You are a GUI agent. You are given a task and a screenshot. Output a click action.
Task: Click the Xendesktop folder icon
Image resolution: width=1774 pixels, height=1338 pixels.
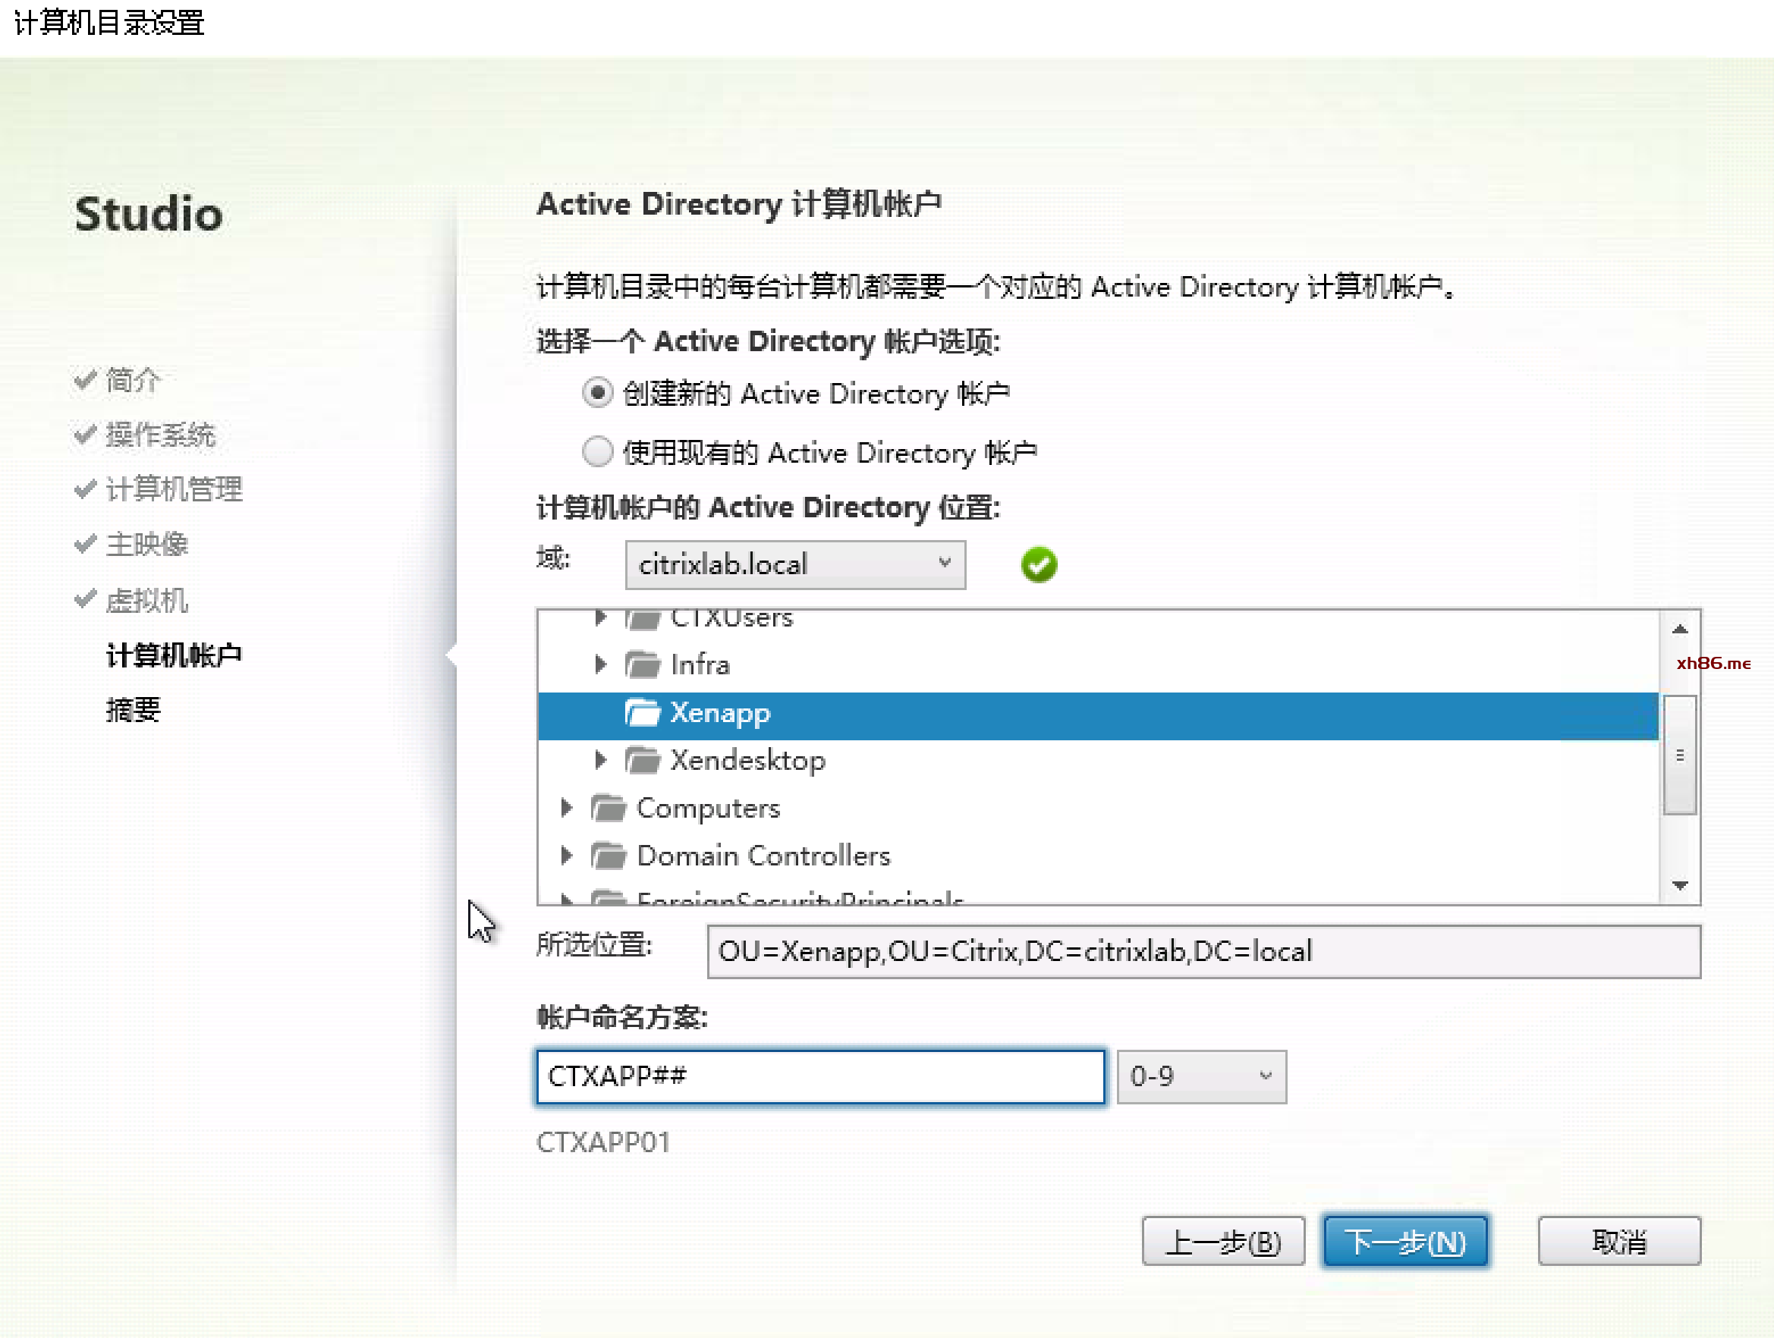point(642,760)
